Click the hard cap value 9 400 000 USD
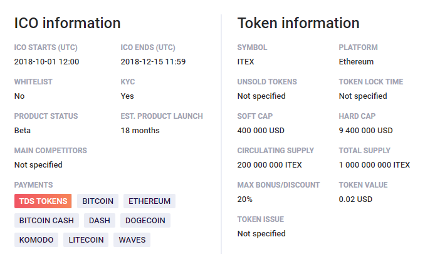 tap(365, 131)
